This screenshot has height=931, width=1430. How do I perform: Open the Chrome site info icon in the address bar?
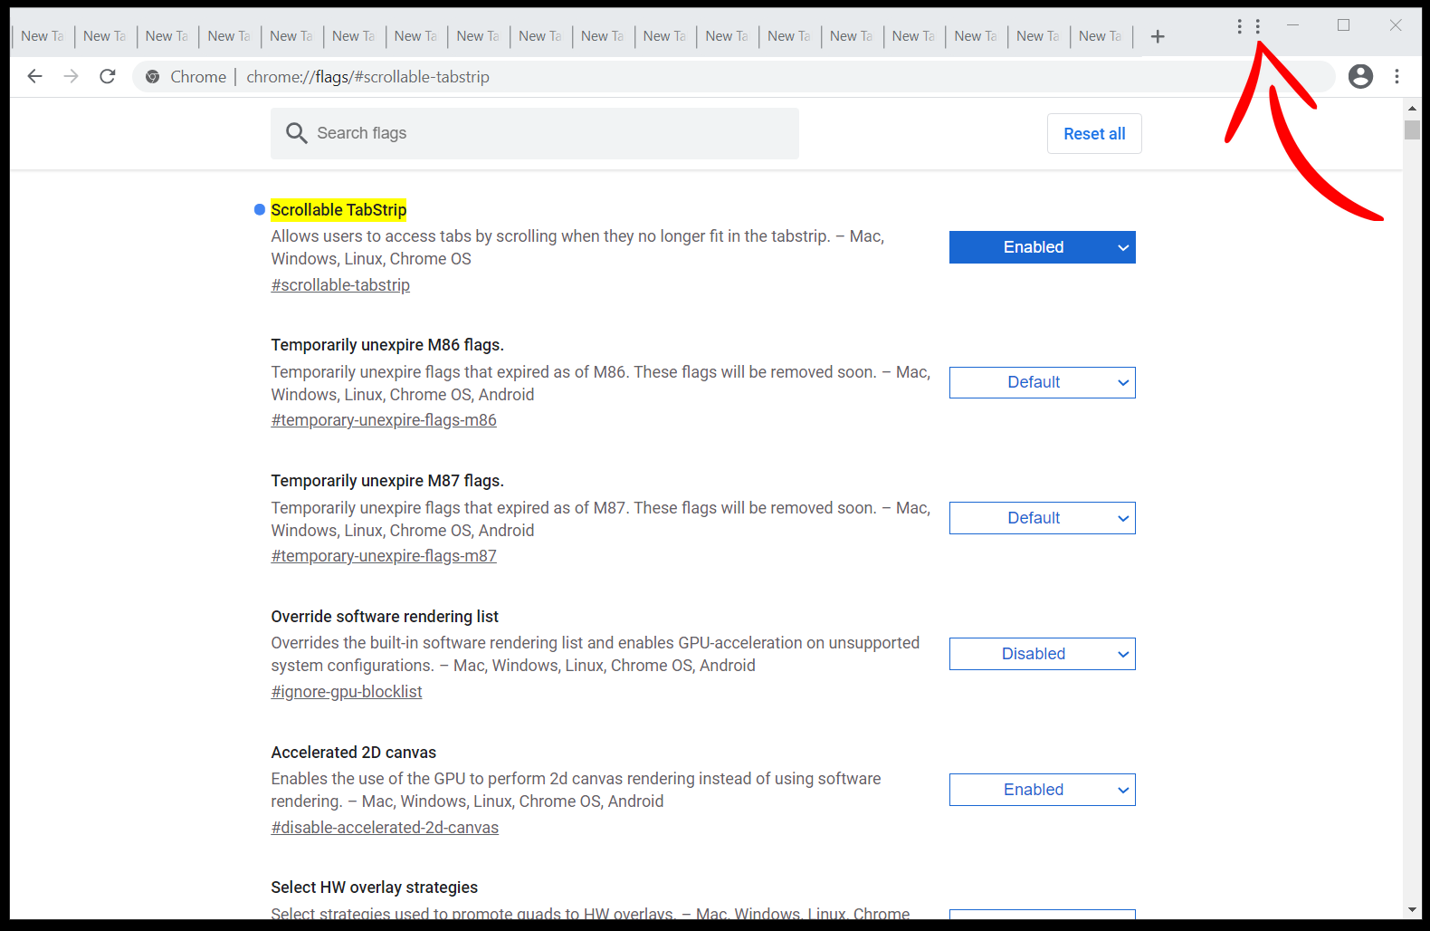pyautogui.click(x=153, y=77)
